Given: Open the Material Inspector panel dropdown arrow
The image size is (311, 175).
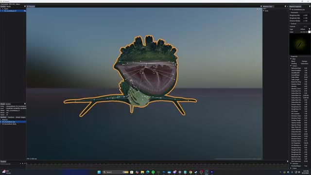Looking at the screenshot, I should pos(310,6).
